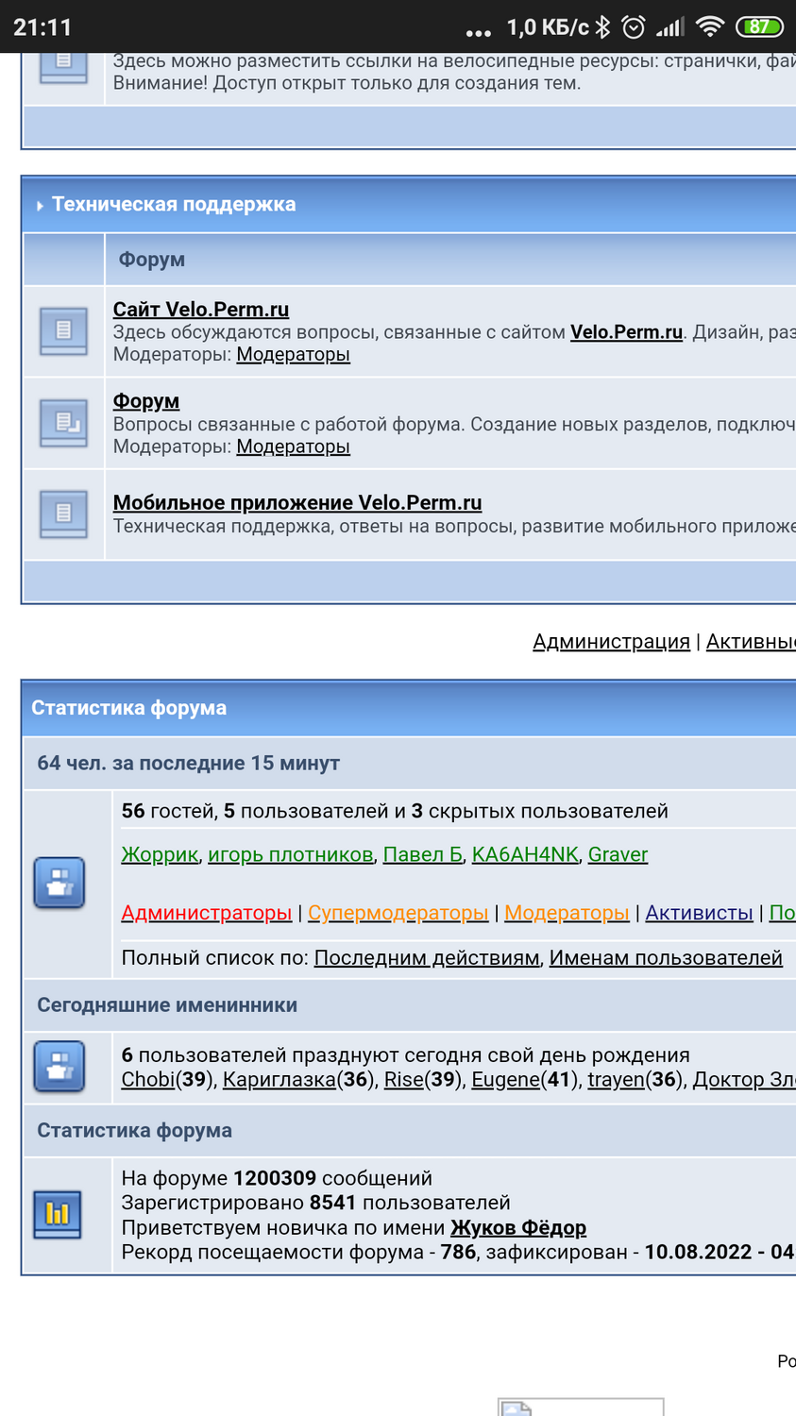
Task: Click the online users icon in statistics
Action: click(59, 884)
